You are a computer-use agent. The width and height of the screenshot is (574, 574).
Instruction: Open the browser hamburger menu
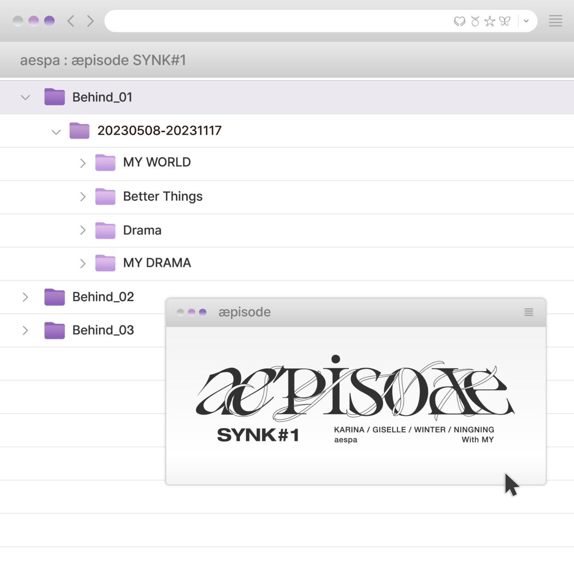(x=555, y=21)
